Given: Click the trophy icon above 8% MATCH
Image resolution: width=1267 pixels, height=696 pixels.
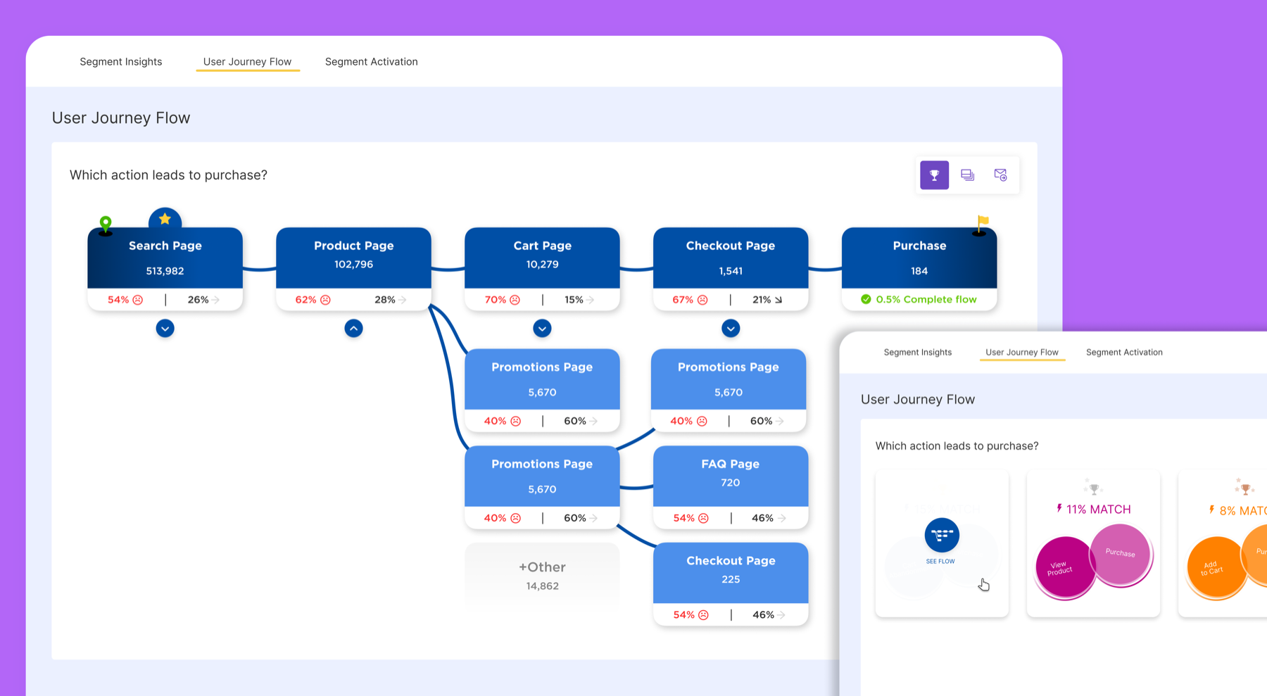Looking at the screenshot, I should (1245, 488).
